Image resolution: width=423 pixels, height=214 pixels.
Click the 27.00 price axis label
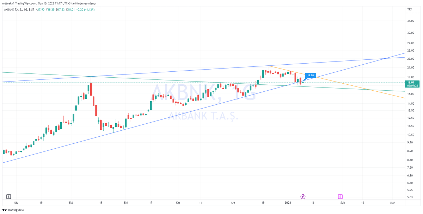(x=411, y=43)
